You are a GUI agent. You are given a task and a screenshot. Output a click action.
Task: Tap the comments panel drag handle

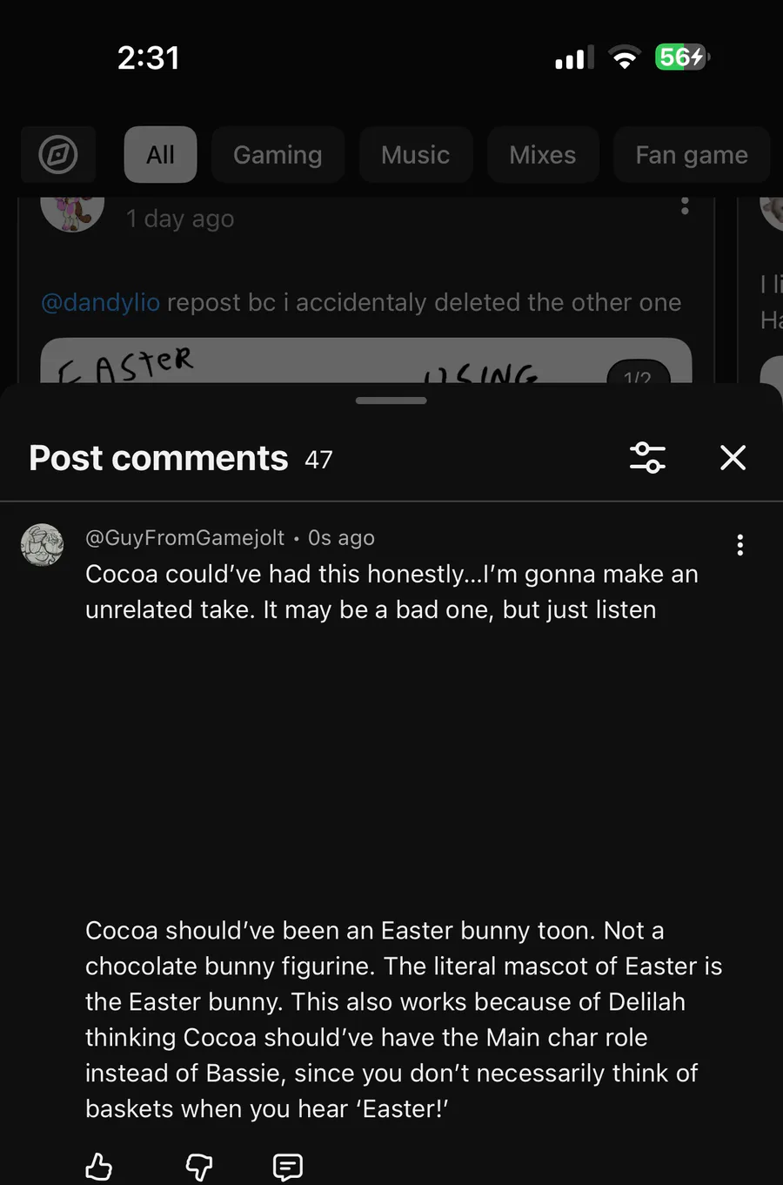pyautogui.click(x=391, y=401)
